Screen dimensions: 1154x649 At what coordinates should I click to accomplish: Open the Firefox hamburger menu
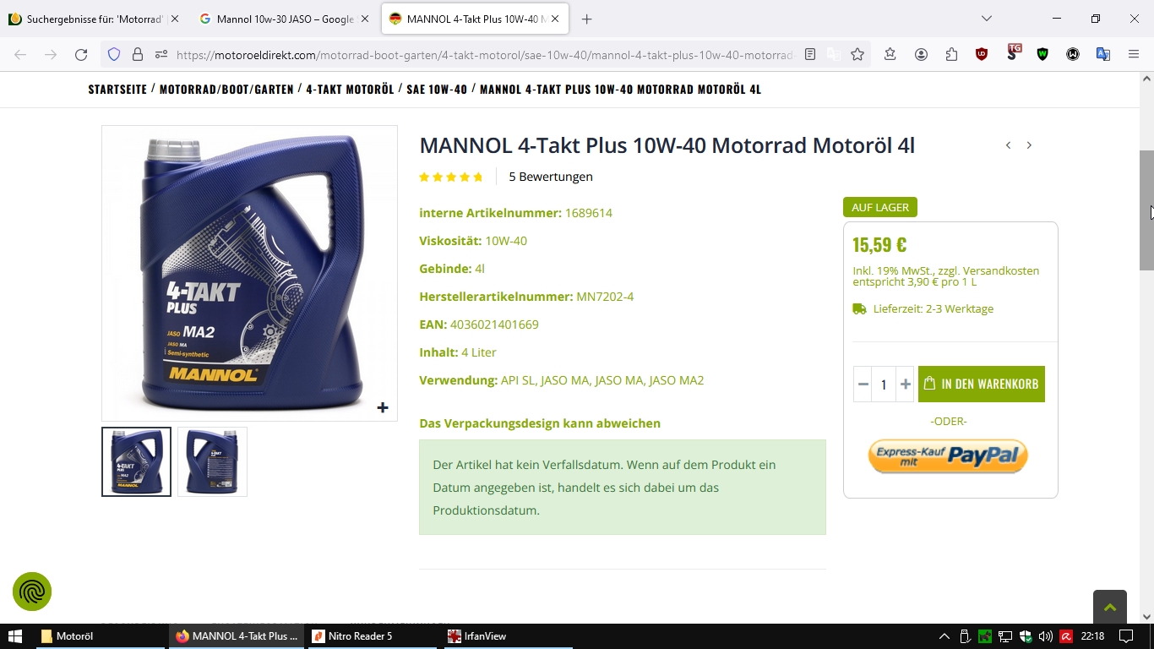coord(1134,54)
